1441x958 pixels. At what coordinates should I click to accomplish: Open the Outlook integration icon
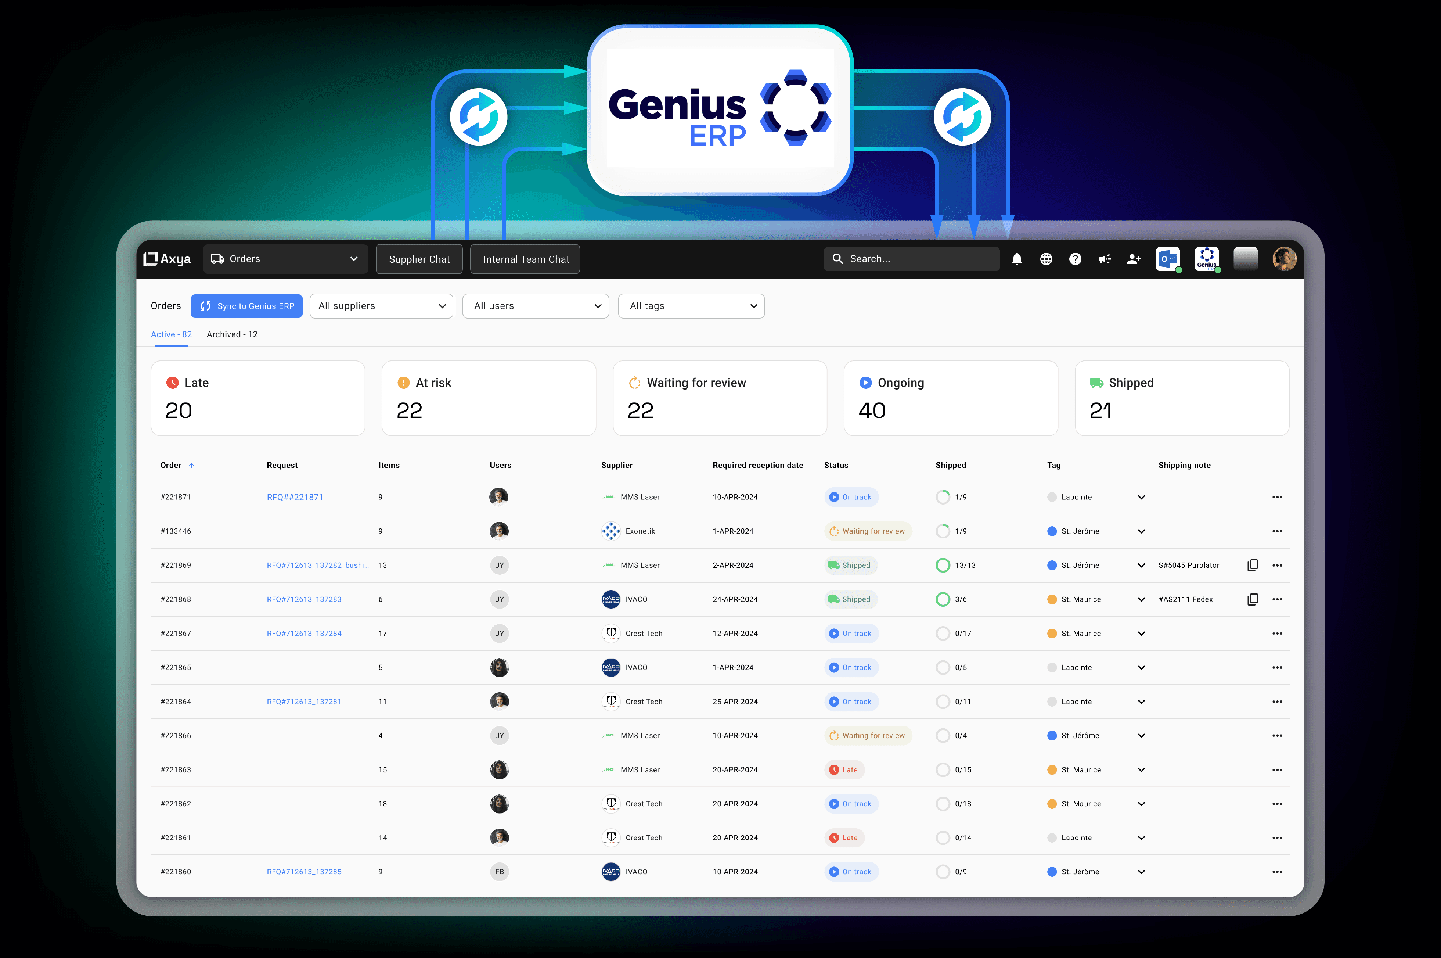1167,259
